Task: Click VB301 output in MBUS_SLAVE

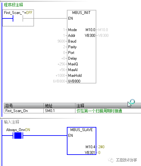Action: pyautogui.click(x=90, y=153)
